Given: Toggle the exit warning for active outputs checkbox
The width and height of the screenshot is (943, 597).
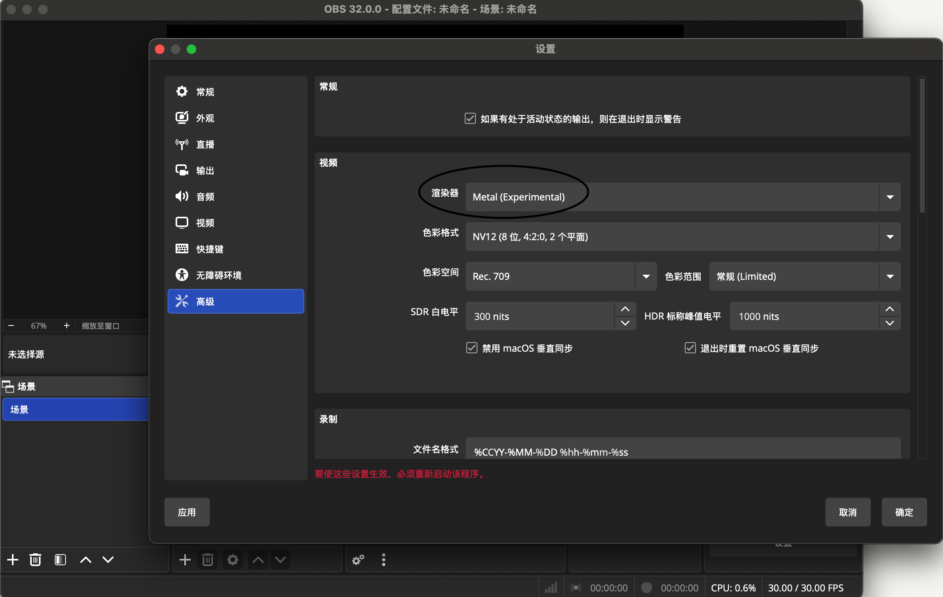Looking at the screenshot, I should (470, 119).
